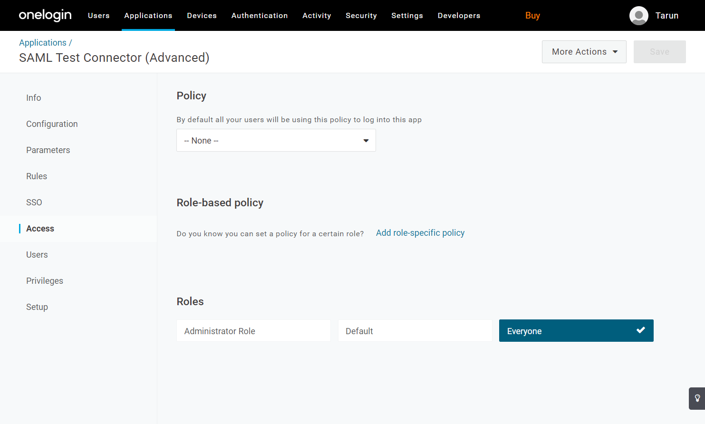
Task: Open the Developers menu
Action: tap(459, 16)
